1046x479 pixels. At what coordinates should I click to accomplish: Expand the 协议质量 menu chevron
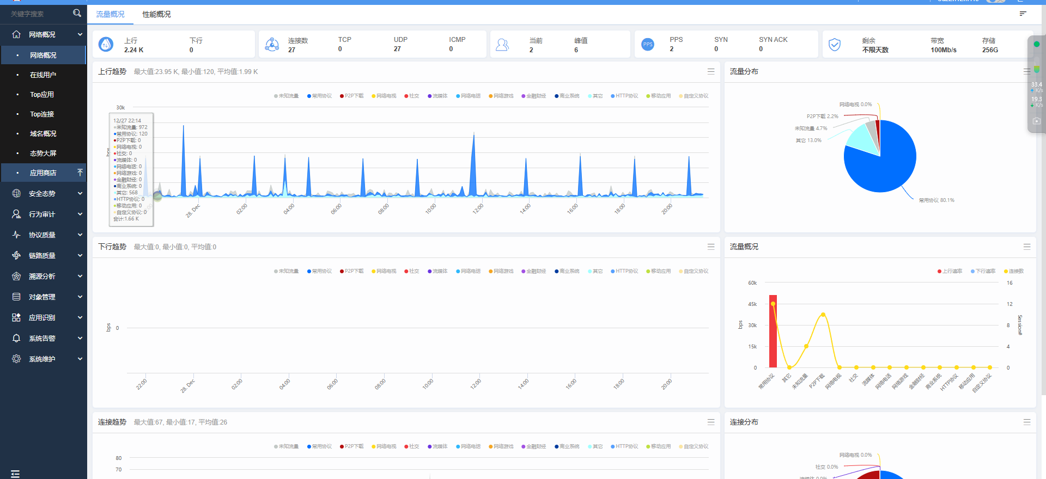tap(80, 235)
